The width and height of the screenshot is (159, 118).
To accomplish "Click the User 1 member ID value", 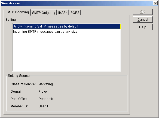I will (x=43, y=106).
